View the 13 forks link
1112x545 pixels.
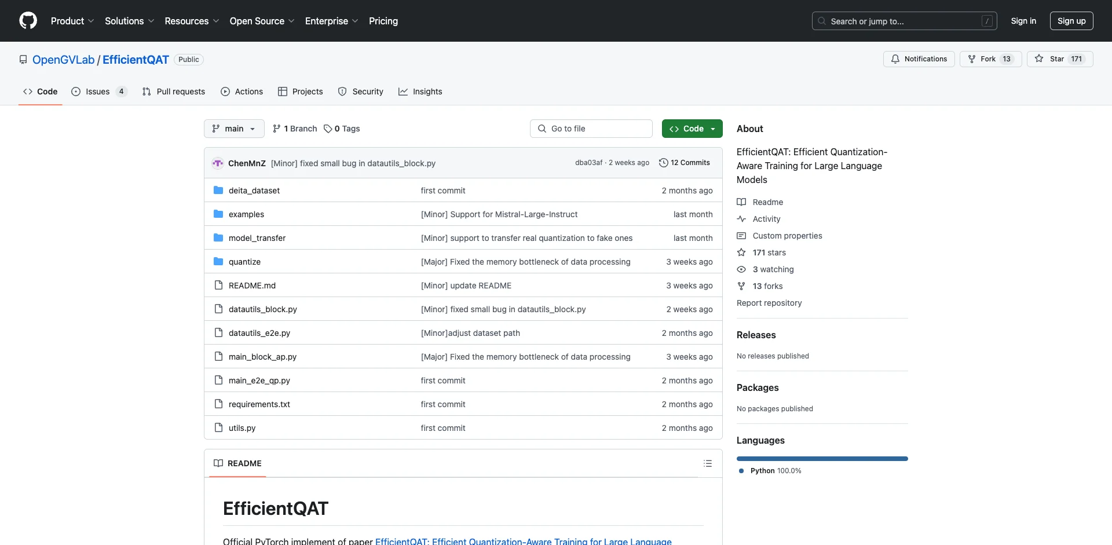(x=760, y=286)
